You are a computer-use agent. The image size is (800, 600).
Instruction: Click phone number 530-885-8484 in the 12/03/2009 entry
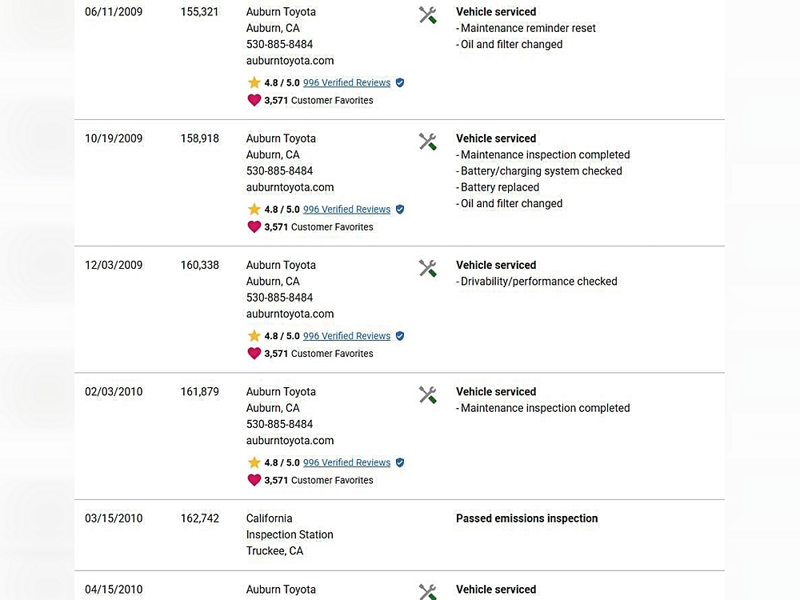(x=279, y=298)
